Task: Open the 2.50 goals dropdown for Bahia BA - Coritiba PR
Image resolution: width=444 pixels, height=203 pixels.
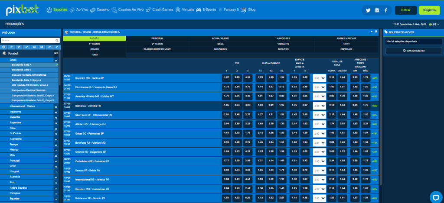Action: coord(319,106)
